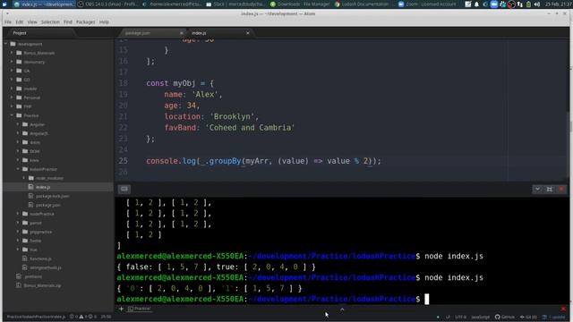The width and height of the screenshot is (573, 322).
Task: Click the terminal keyboard icon
Action: point(124,189)
